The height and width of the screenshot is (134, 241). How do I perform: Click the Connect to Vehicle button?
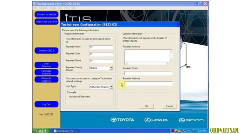[x=46, y=14]
